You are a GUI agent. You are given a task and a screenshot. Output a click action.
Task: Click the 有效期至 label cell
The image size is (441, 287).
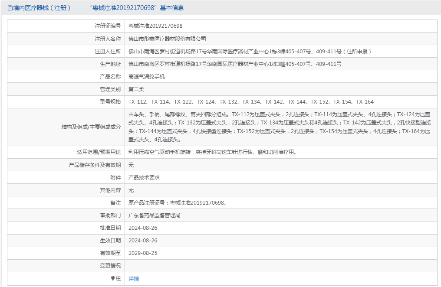pos(66,253)
